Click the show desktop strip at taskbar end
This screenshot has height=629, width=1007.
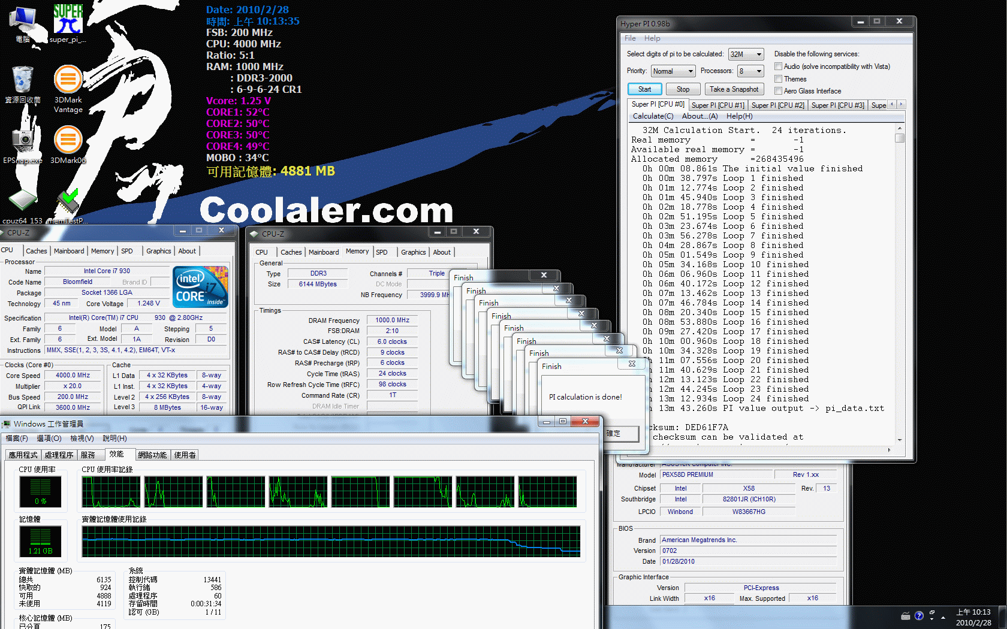pyautogui.click(x=1003, y=617)
